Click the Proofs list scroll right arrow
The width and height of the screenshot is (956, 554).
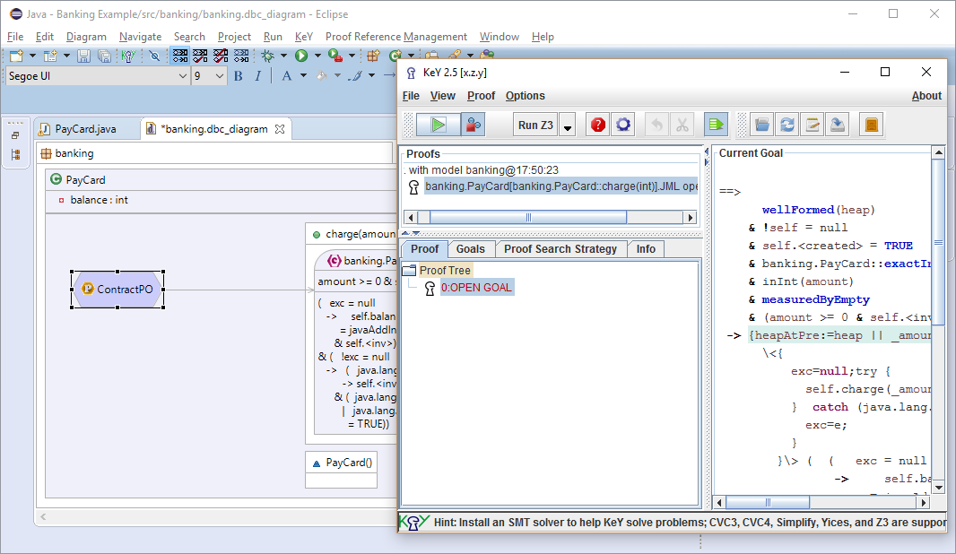click(691, 218)
